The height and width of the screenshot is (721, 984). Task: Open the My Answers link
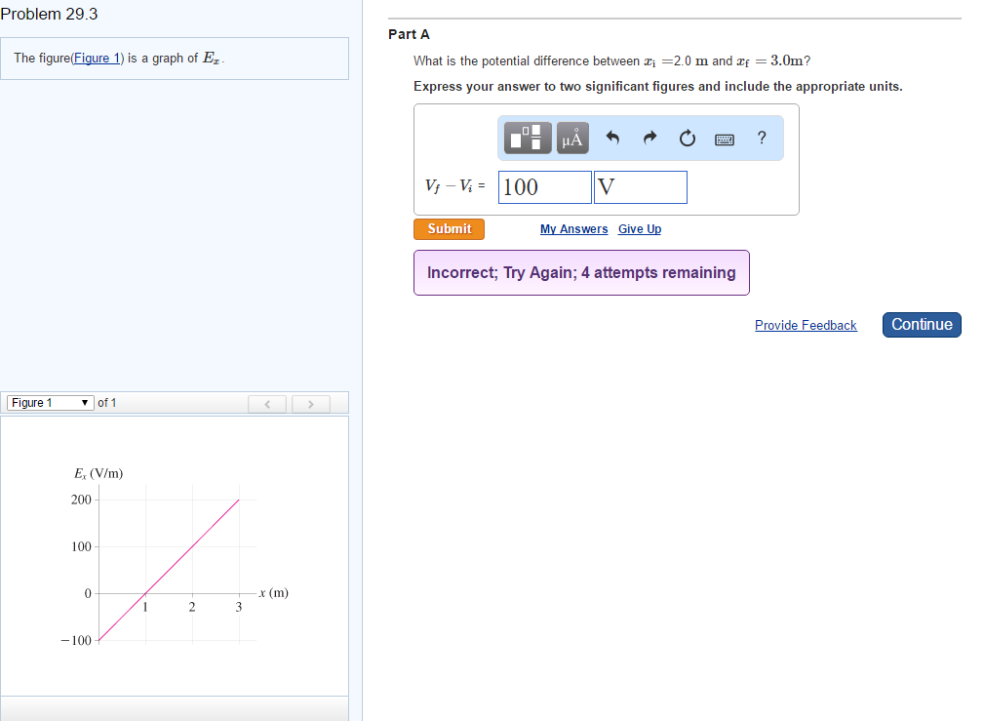coord(573,229)
